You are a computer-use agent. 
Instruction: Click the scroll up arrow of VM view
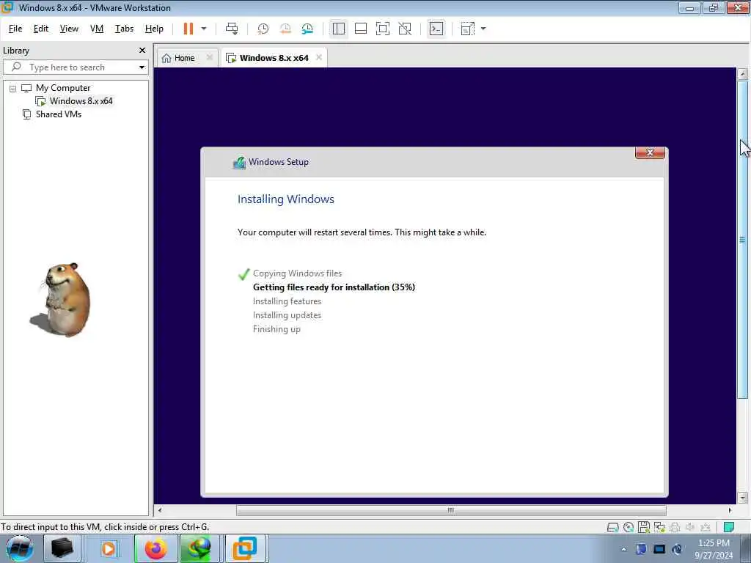click(742, 74)
